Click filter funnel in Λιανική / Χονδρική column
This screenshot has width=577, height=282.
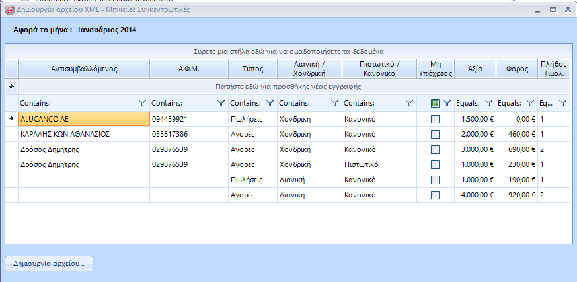click(x=334, y=103)
